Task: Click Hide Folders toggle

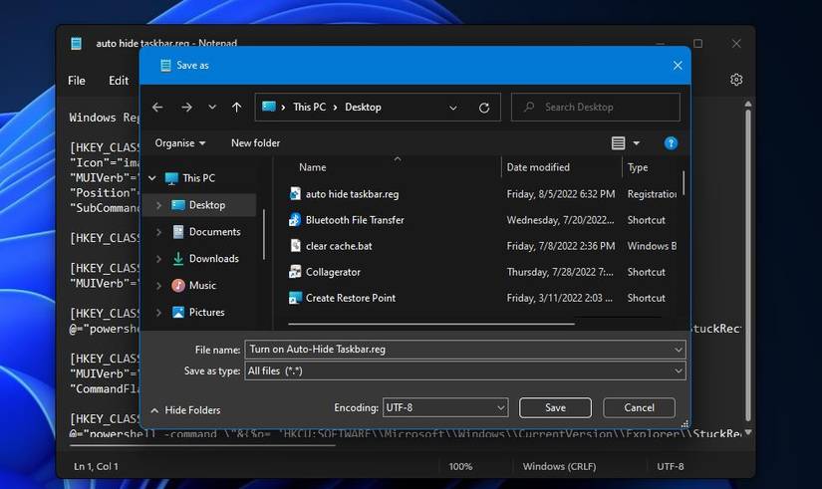Action: point(185,409)
